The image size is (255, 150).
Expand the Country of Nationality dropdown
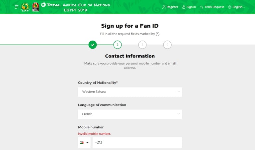[130, 92]
